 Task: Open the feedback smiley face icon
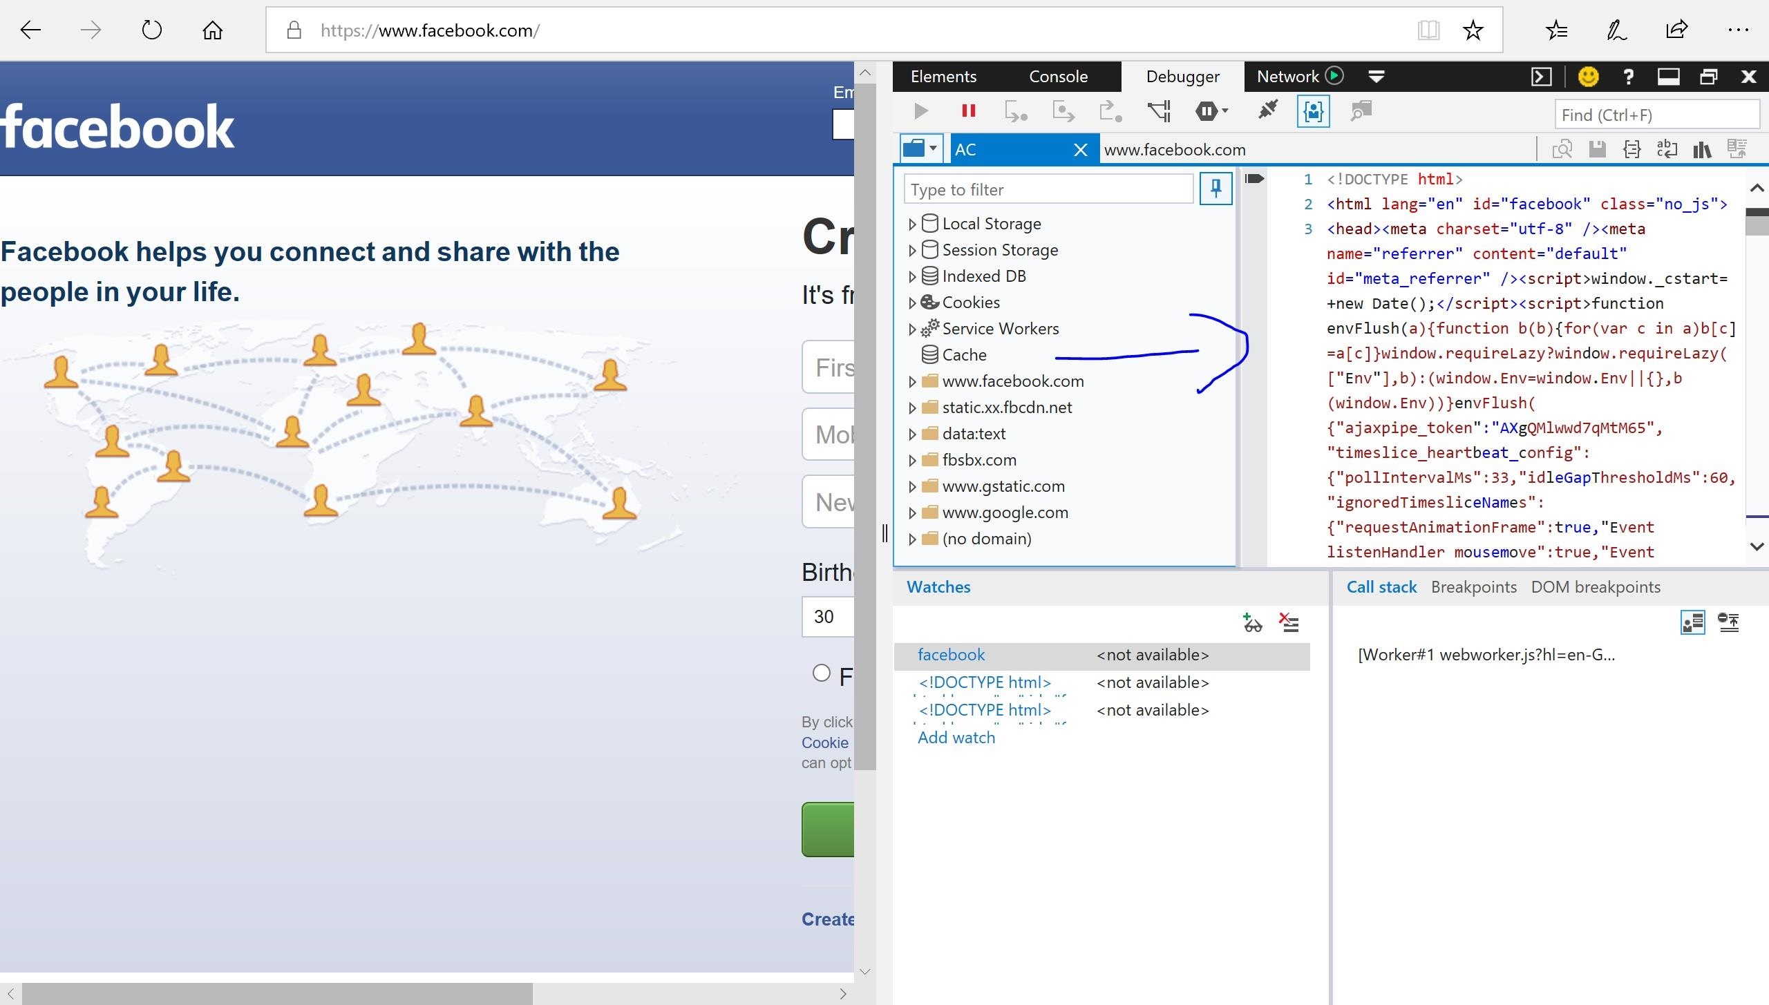pos(1588,77)
